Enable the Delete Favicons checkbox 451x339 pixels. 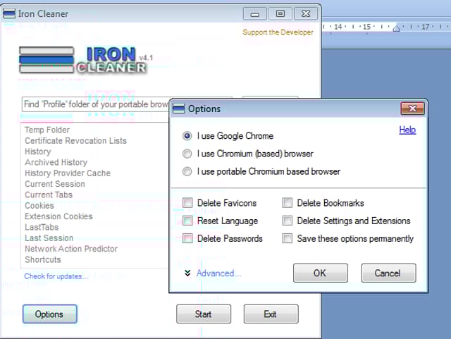187,203
